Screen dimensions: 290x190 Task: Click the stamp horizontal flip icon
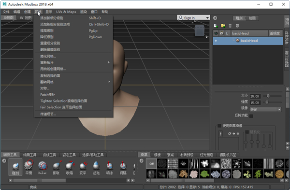tap(234, 133)
